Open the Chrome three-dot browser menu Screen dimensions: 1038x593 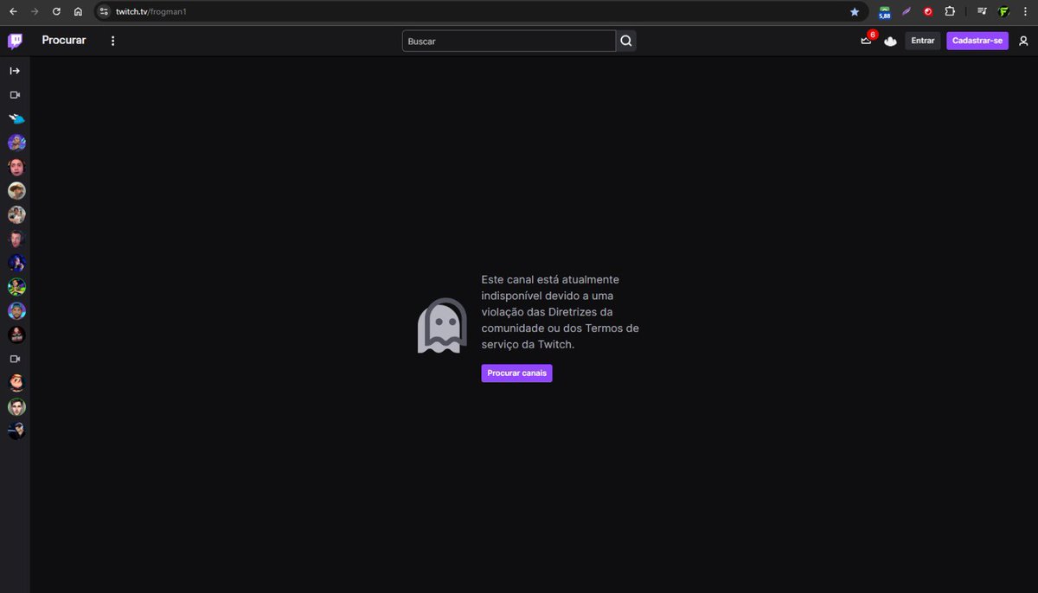1025,11
